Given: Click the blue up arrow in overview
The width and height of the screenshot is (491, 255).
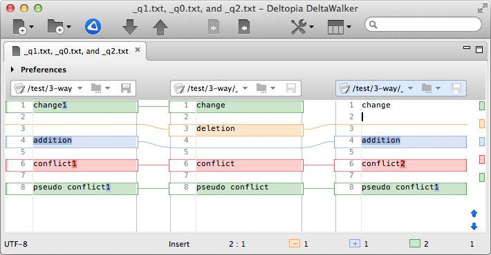Looking at the screenshot, I should pos(474,213).
